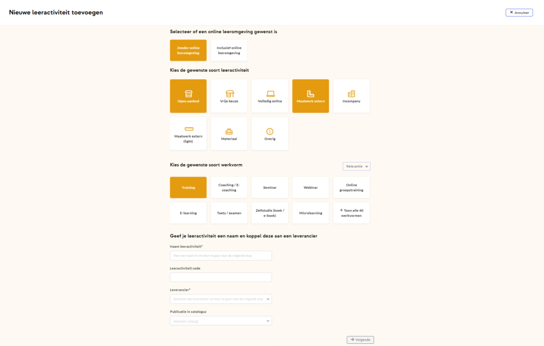Pick the Materiaal toolbox icon
The width and height of the screenshot is (544, 346).
coord(229,131)
